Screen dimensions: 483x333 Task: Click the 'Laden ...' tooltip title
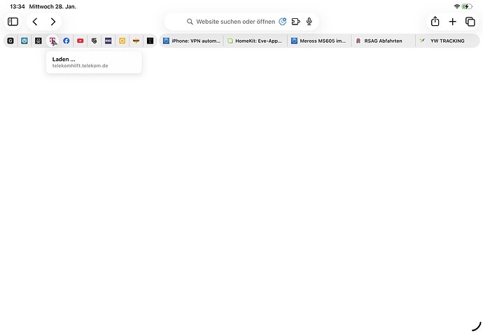(x=64, y=60)
